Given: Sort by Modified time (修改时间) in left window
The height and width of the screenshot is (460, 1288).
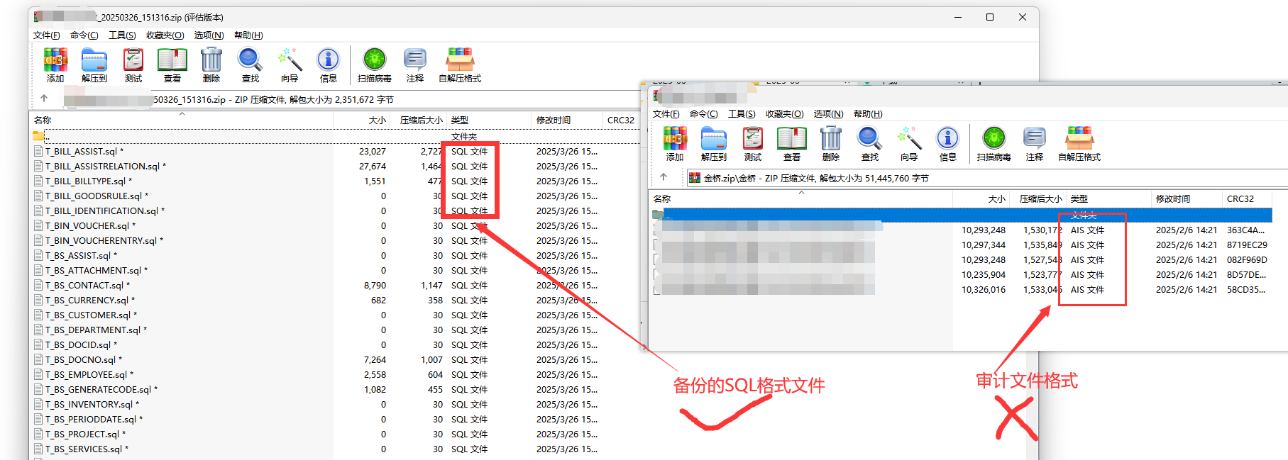Looking at the screenshot, I should pos(554,120).
